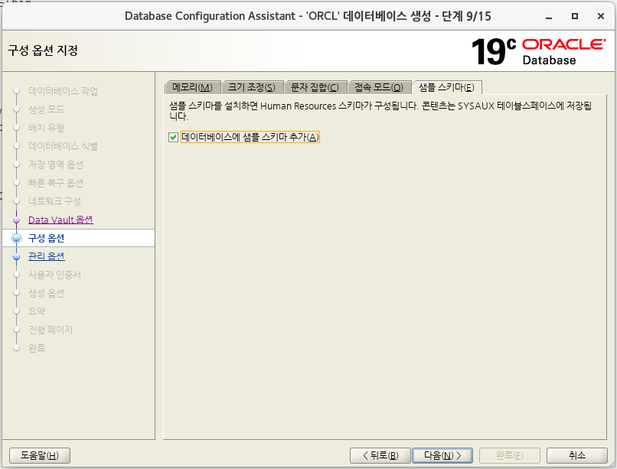617x469 pixels.
Task: Maximize the Database Configuration Assistant window
Action: [575, 16]
